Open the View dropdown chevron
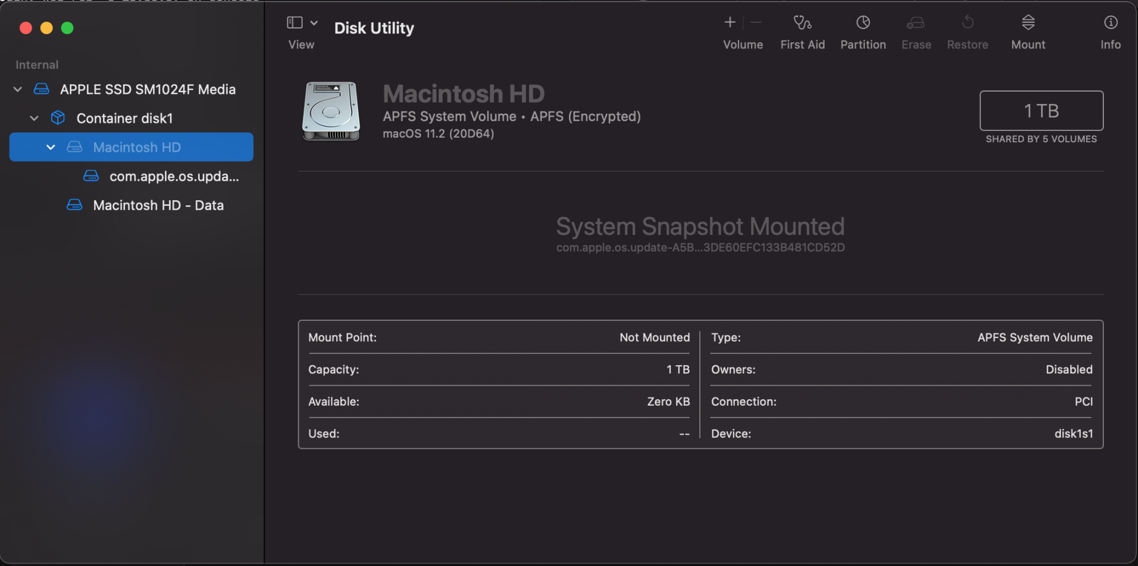The width and height of the screenshot is (1138, 566). (314, 23)
